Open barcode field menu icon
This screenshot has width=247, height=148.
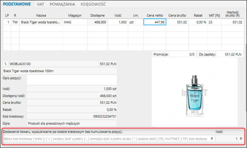[x=212, y=139]
